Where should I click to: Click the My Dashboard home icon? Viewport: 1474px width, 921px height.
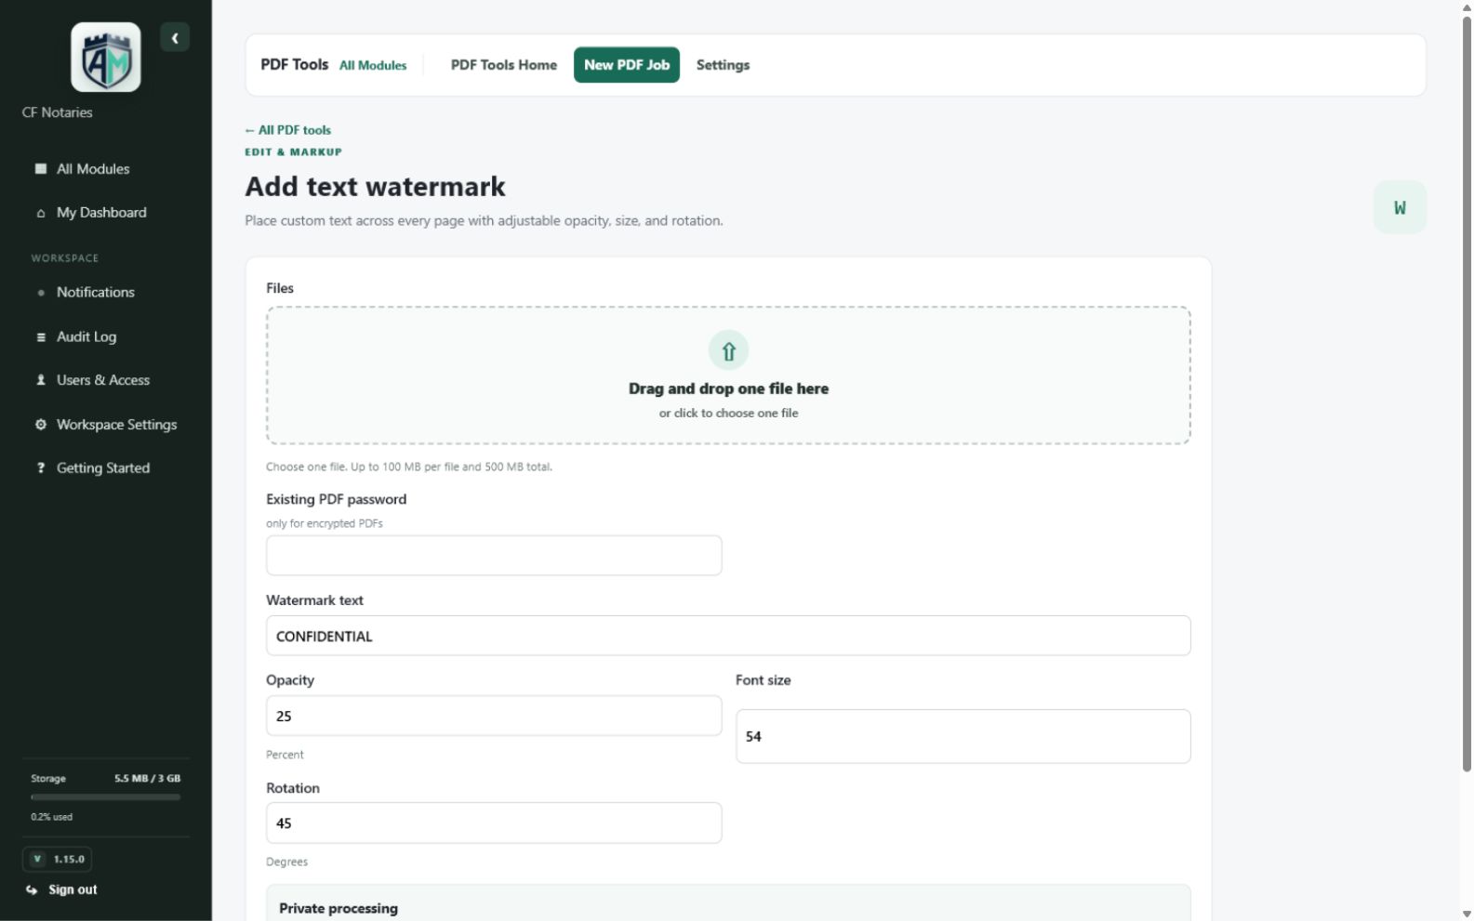point(40,213)
